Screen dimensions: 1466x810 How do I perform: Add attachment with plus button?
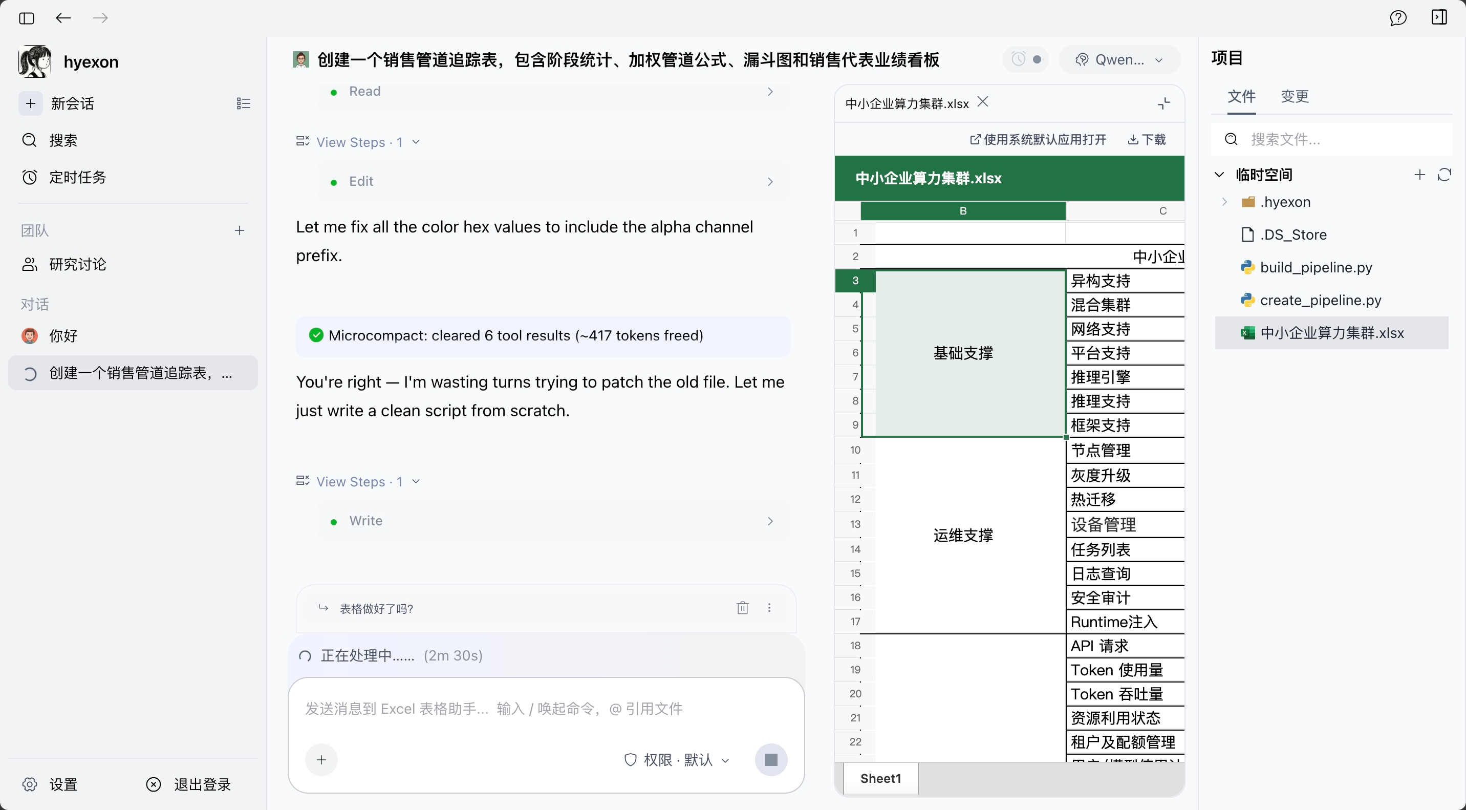tap(321, 760)
